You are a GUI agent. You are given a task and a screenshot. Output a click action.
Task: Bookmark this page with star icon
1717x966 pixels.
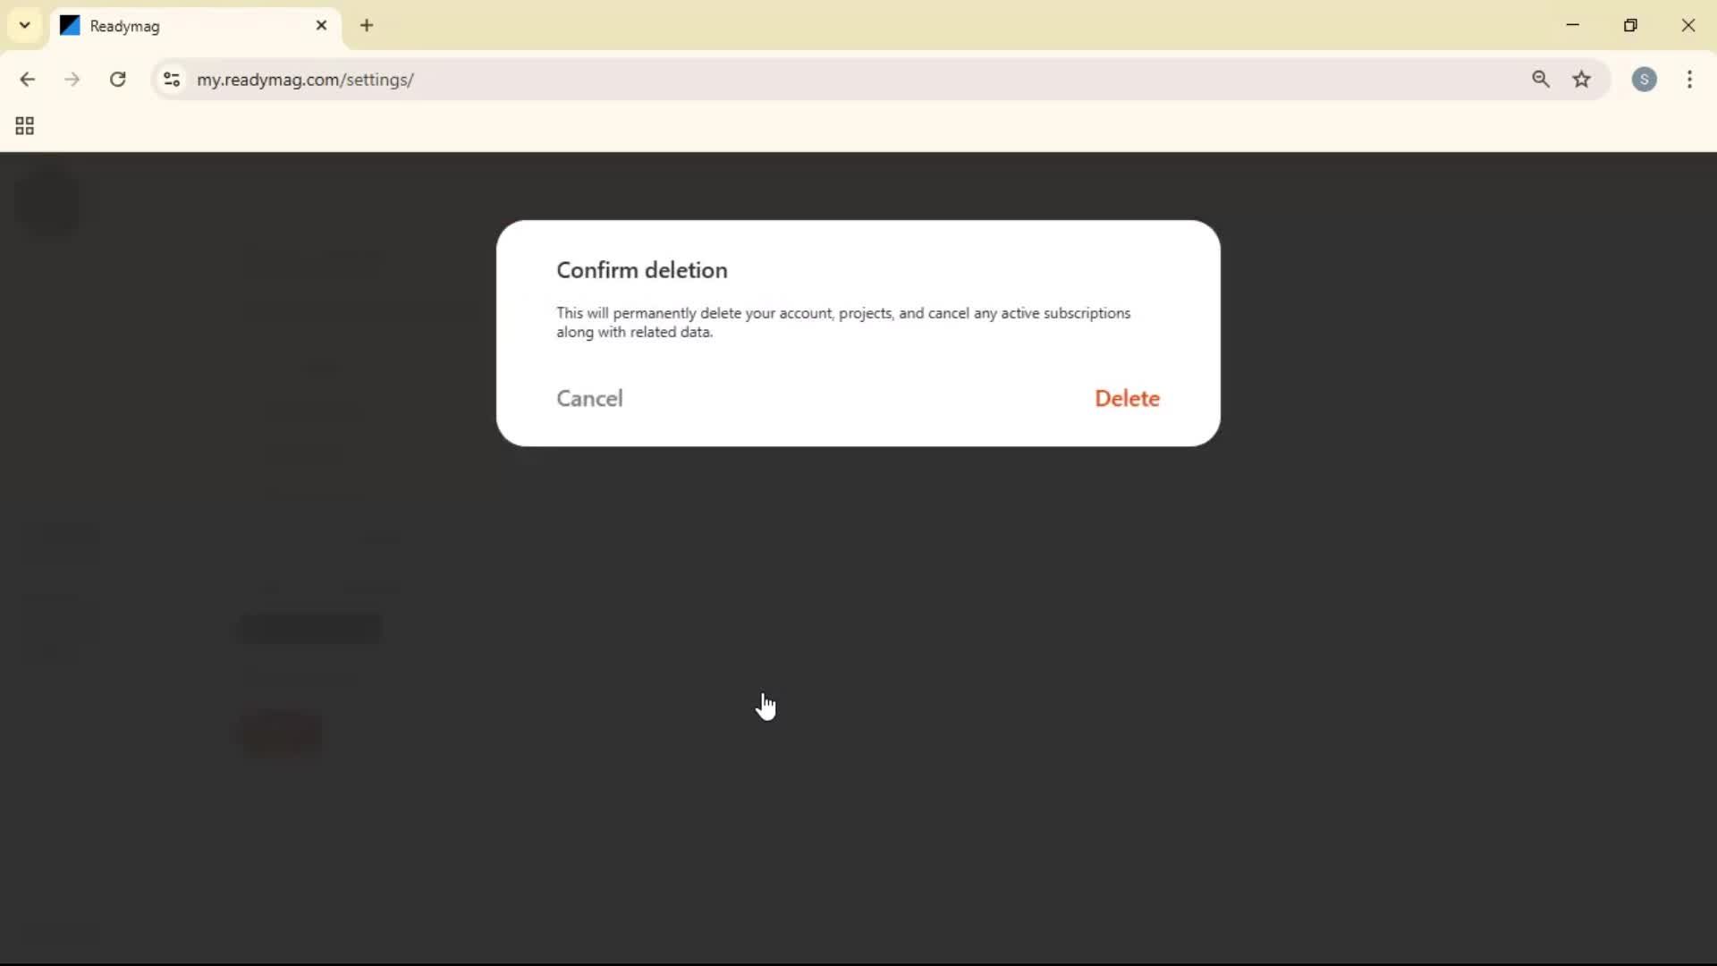tap(1581, 80)
